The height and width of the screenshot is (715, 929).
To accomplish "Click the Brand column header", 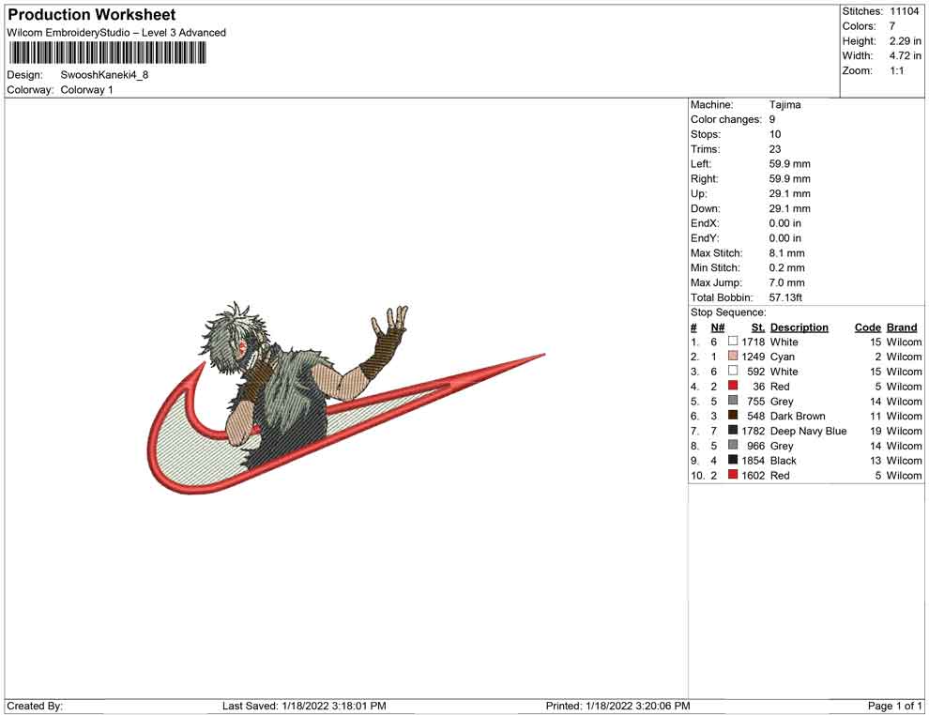I will click(x=902, y=327).
